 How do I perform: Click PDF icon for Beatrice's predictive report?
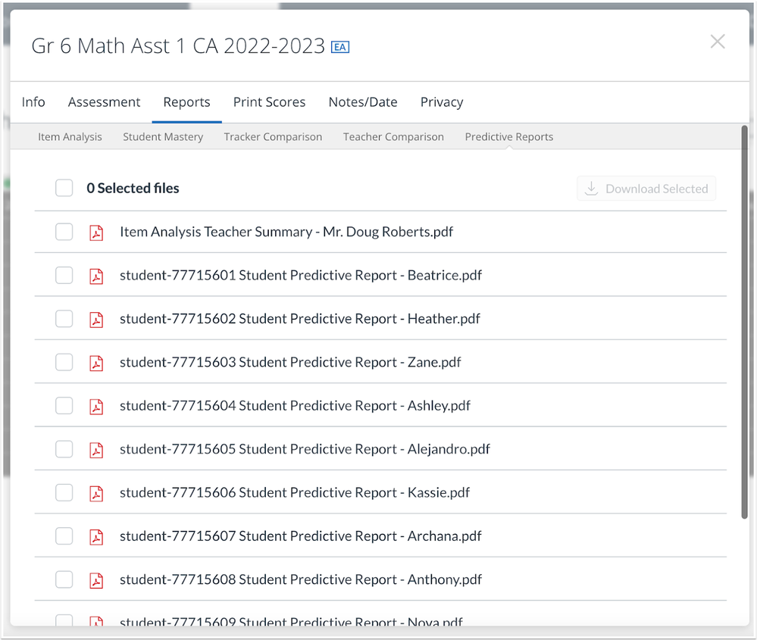(96, 276)
